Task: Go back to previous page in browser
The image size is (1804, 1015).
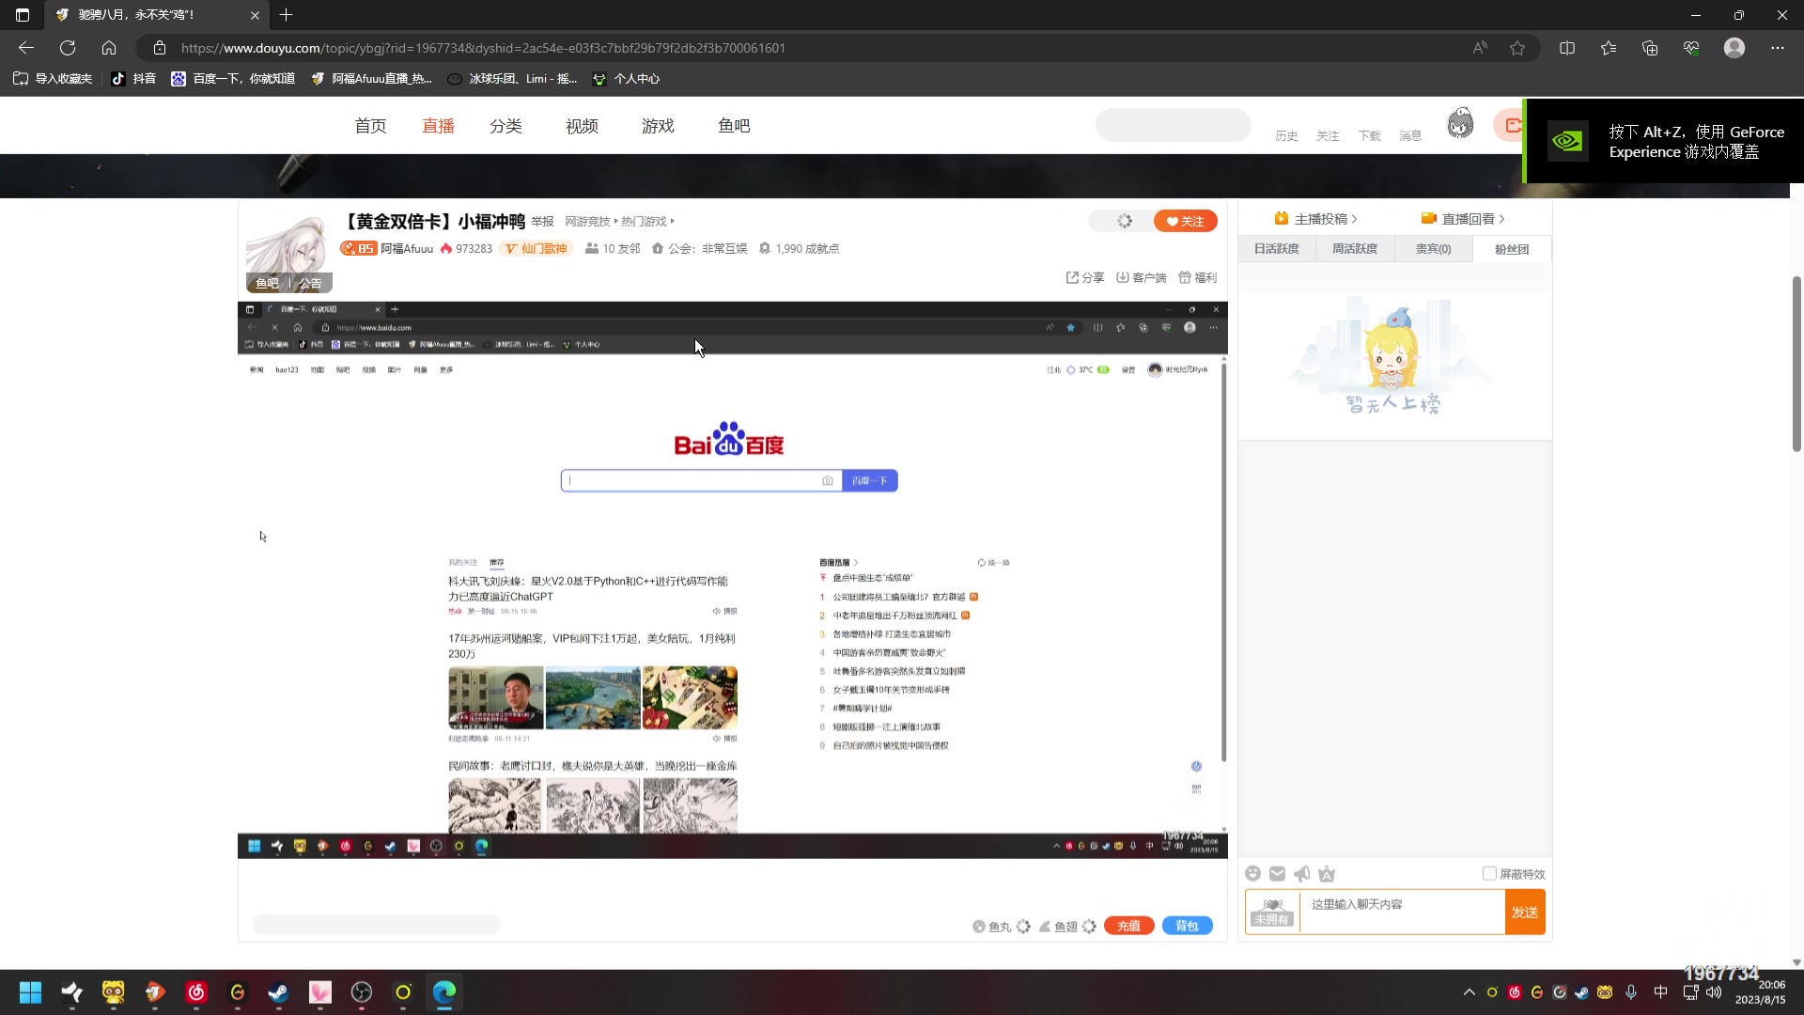Action: click(26, 48)
